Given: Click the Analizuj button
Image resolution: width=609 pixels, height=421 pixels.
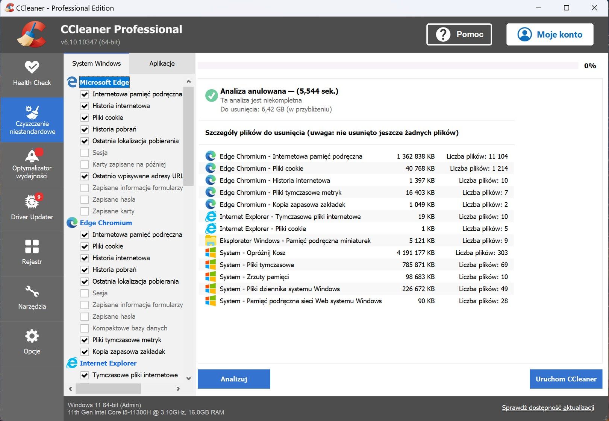Looking at the screenshot, I should (x=234, y=379).
